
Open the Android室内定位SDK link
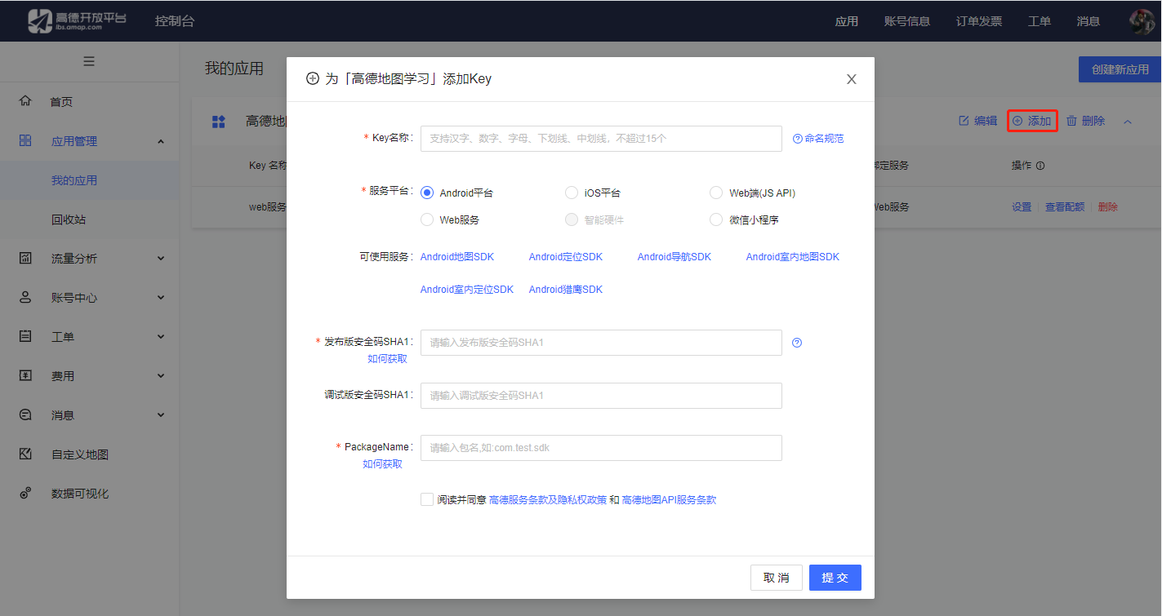(x=467, y=290)
